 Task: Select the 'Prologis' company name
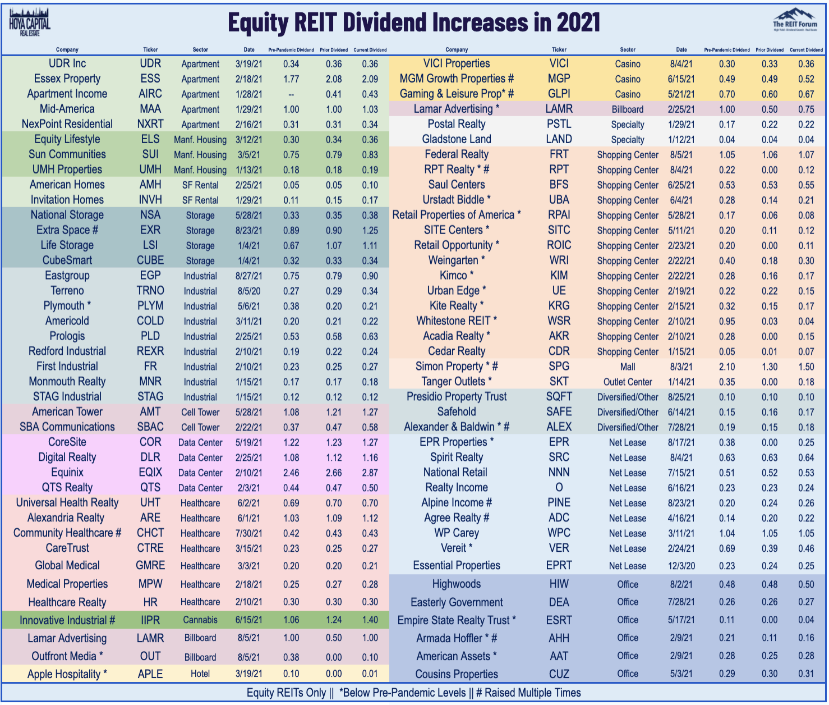coord(67,336)
